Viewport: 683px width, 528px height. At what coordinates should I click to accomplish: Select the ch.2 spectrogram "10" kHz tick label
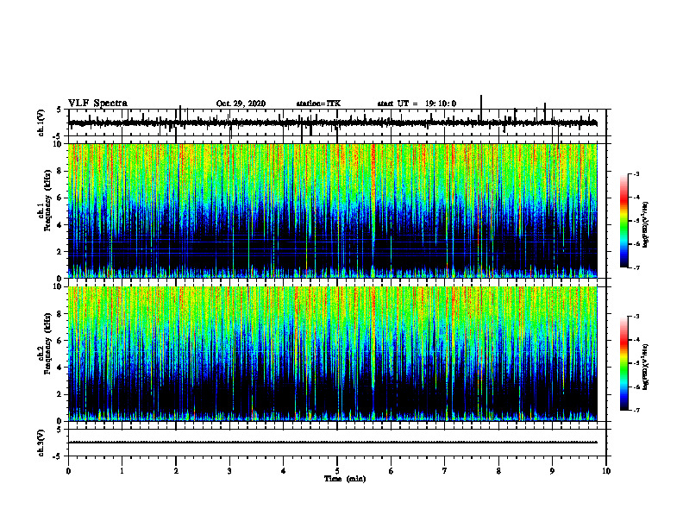tap(59, 286)
